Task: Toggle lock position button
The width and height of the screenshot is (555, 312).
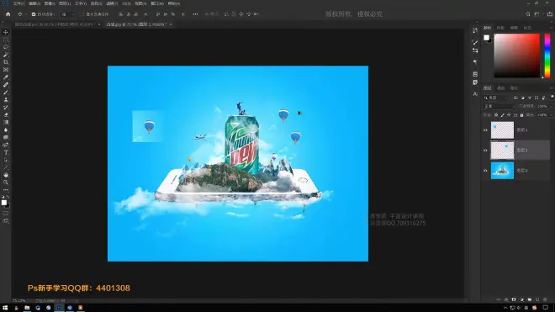Action: click(x=509, y=115)
